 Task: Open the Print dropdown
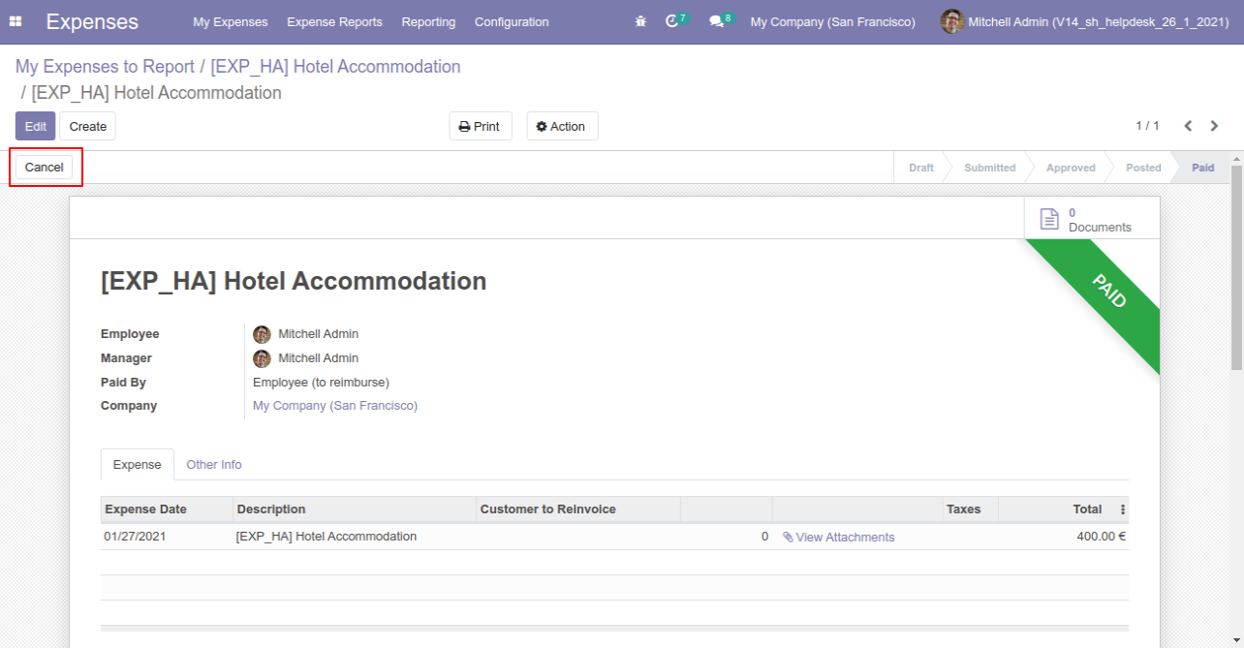pos(481,126)
